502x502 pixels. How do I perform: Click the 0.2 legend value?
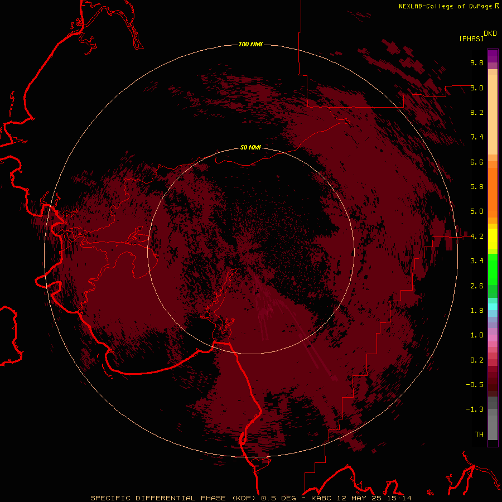[477, 360]
